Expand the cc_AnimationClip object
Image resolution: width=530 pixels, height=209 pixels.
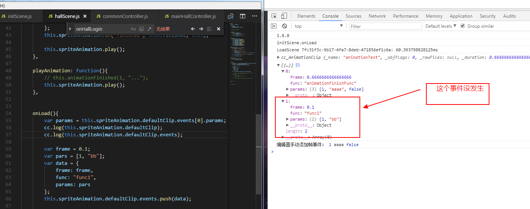[x=278, y=57]
